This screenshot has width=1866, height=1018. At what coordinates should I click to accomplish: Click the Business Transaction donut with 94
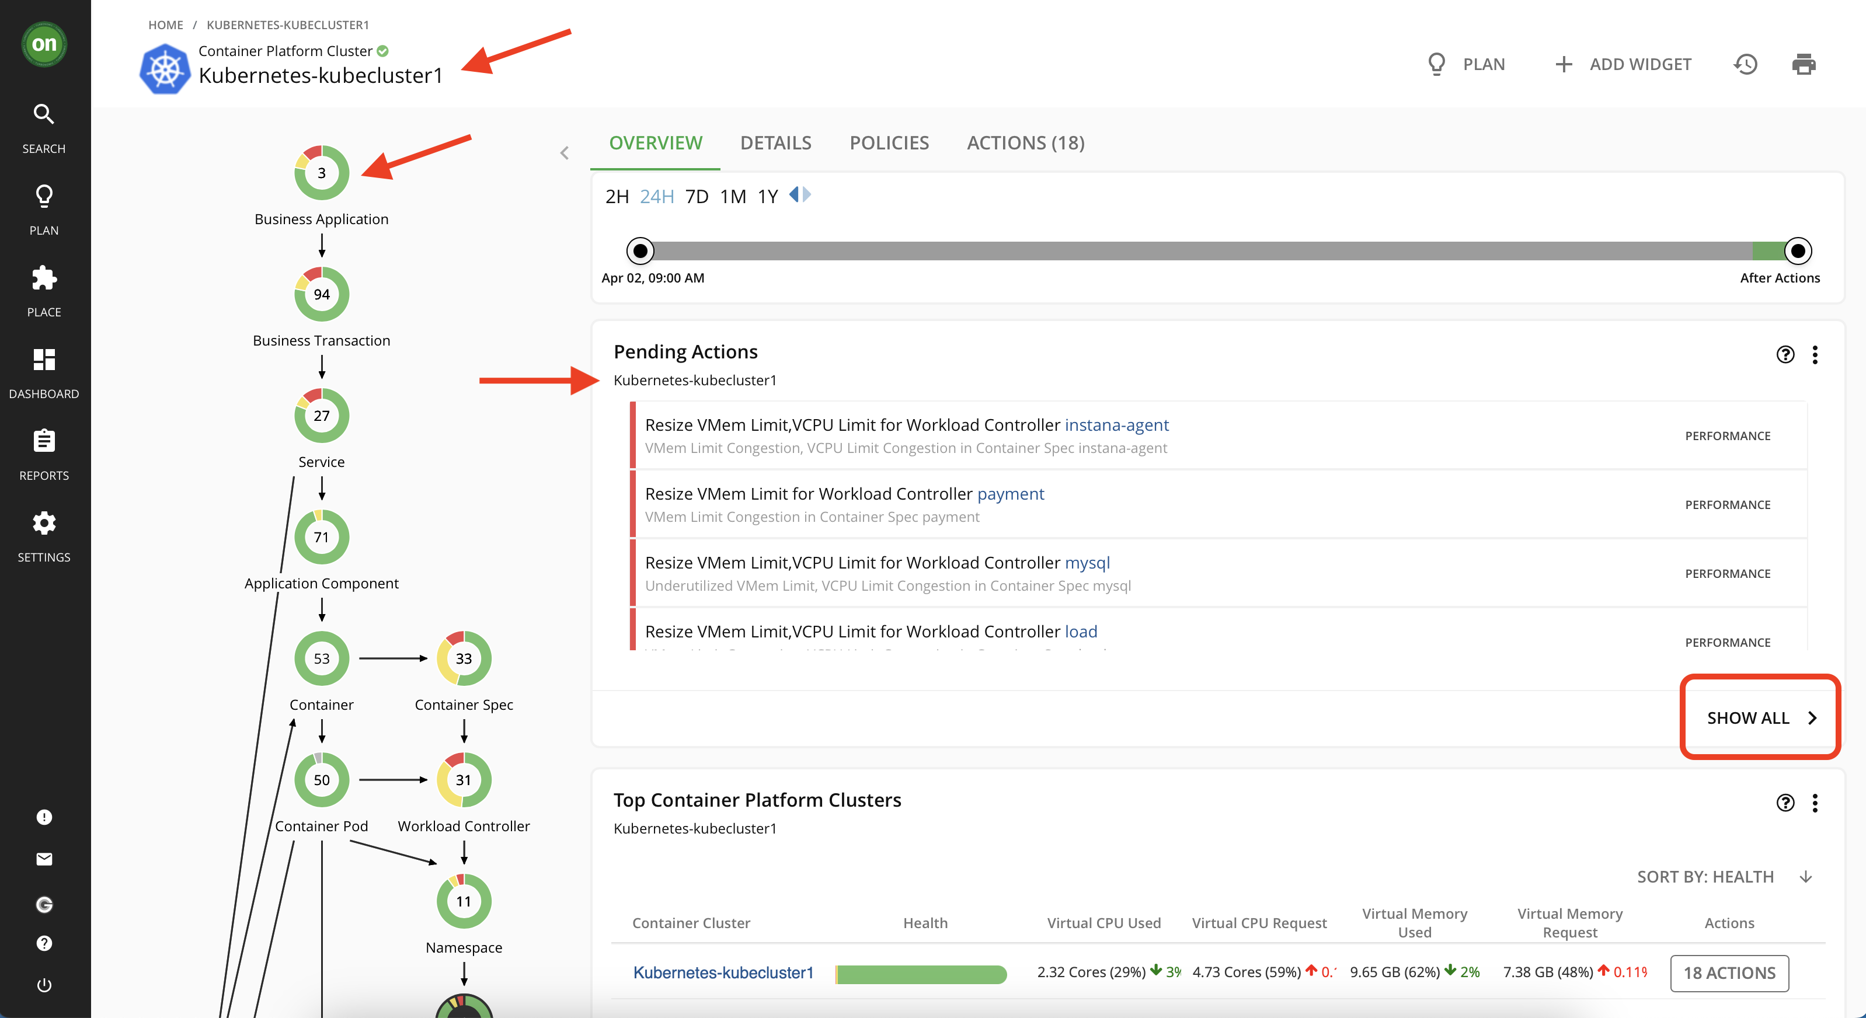click(x=322, y=294)
